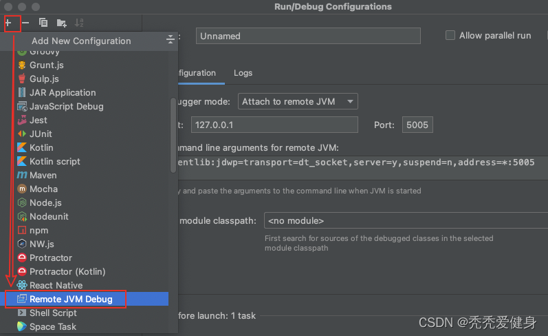The image size is (548, 336).
Task: Open the debugger mode dropdown
Action: tap(298, 101)
